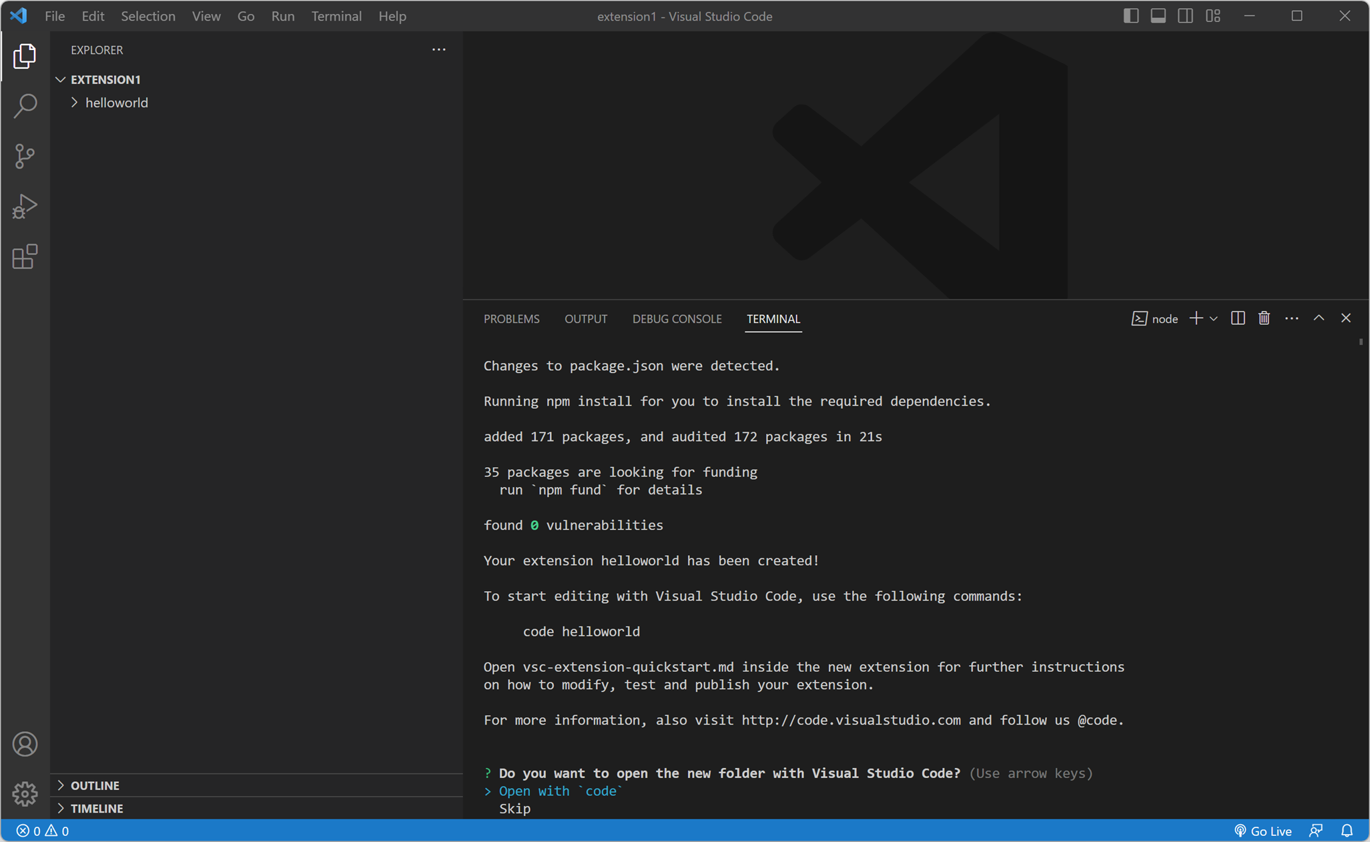Image resolution: width=1370 pixels, height=842 pixels.
Task: Split the terminal pane
Action: click(x=1237, y=318)
